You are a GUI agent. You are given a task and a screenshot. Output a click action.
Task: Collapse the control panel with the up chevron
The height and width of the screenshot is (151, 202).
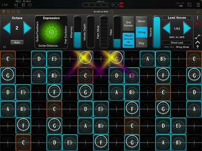click(x=197, y=42)
